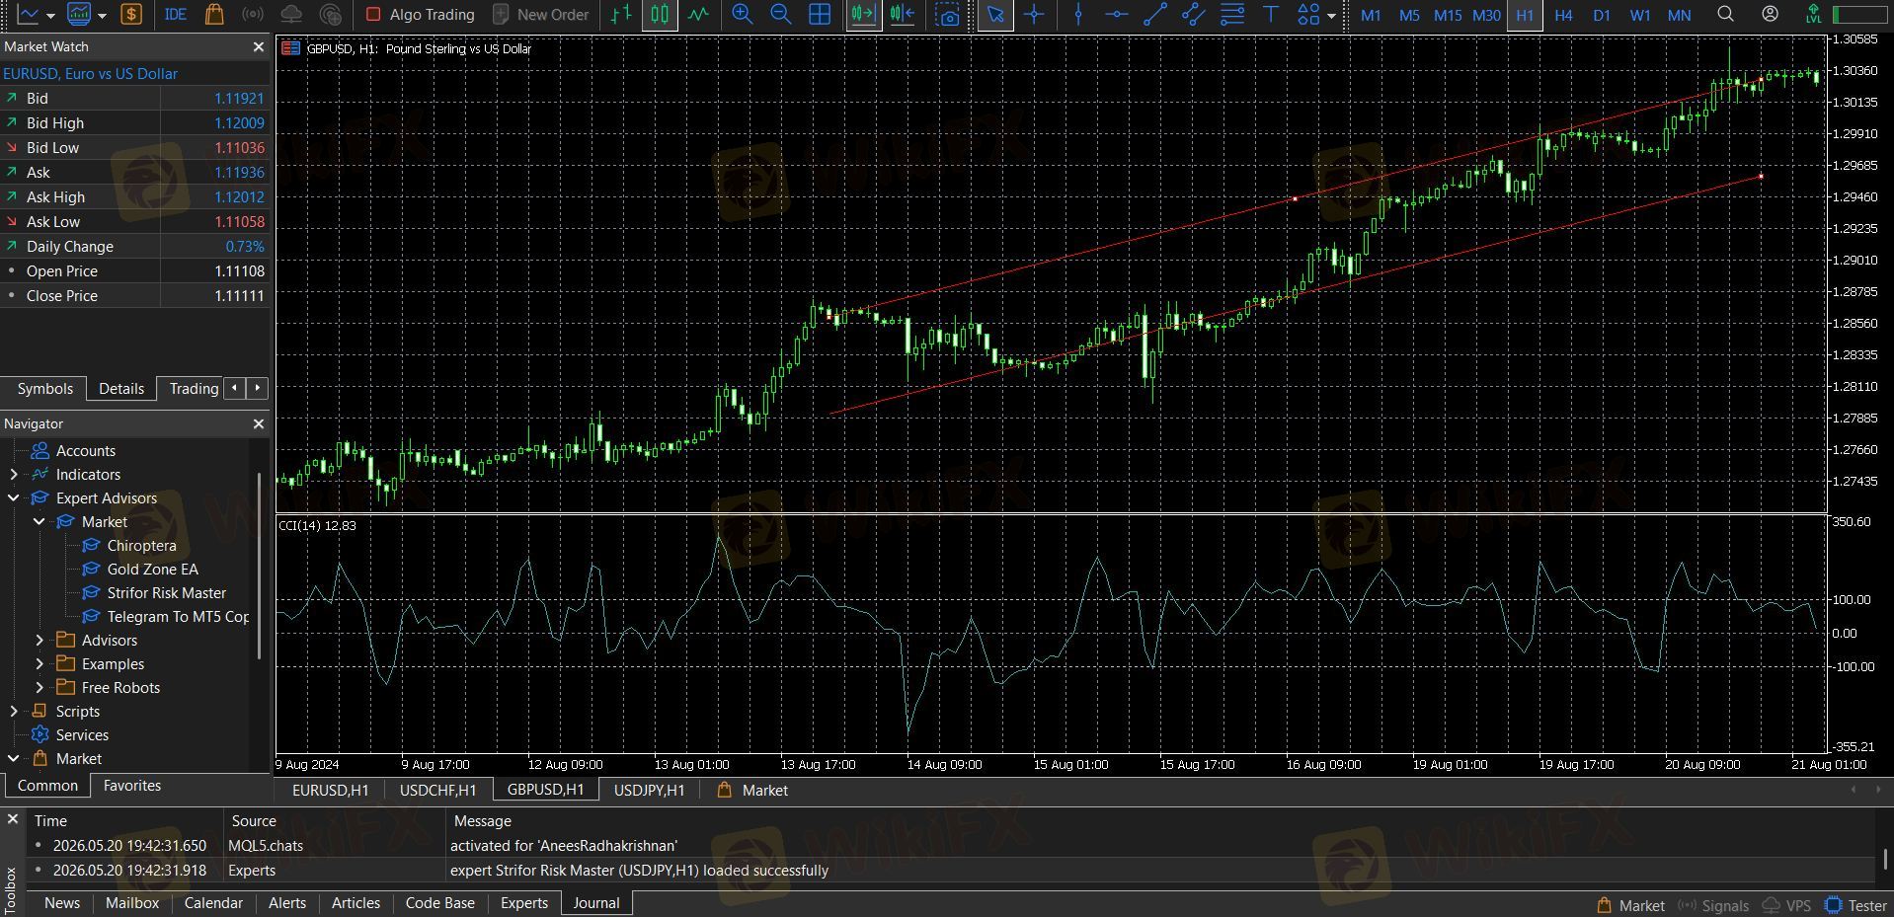
Task: Switch timeframe to M1
Action: (x=1371, y=15)
